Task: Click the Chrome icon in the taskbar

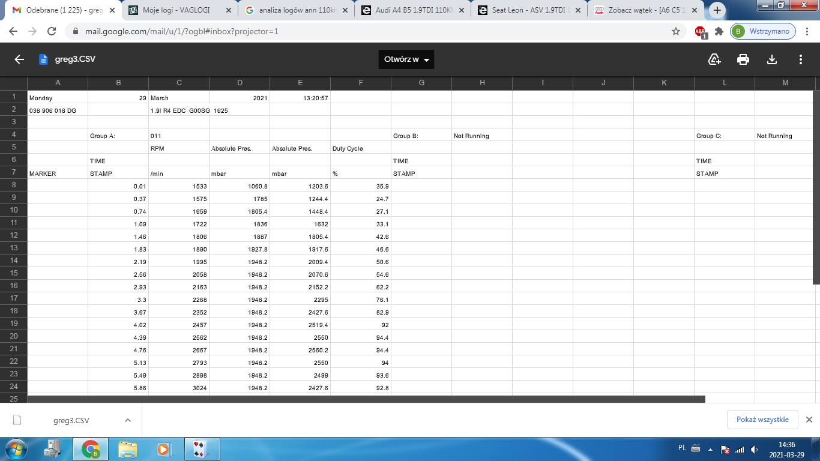Action: coord(90,448)
